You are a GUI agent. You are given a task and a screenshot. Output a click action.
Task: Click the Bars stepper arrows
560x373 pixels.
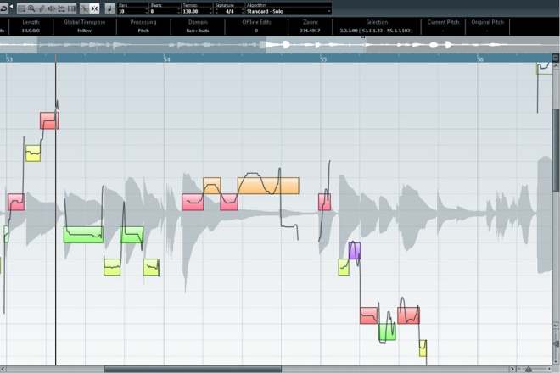(147, 11)
